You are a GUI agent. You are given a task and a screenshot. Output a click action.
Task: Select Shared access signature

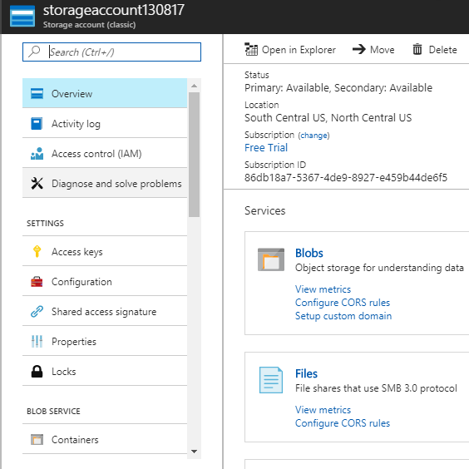(x=105, y=311)
